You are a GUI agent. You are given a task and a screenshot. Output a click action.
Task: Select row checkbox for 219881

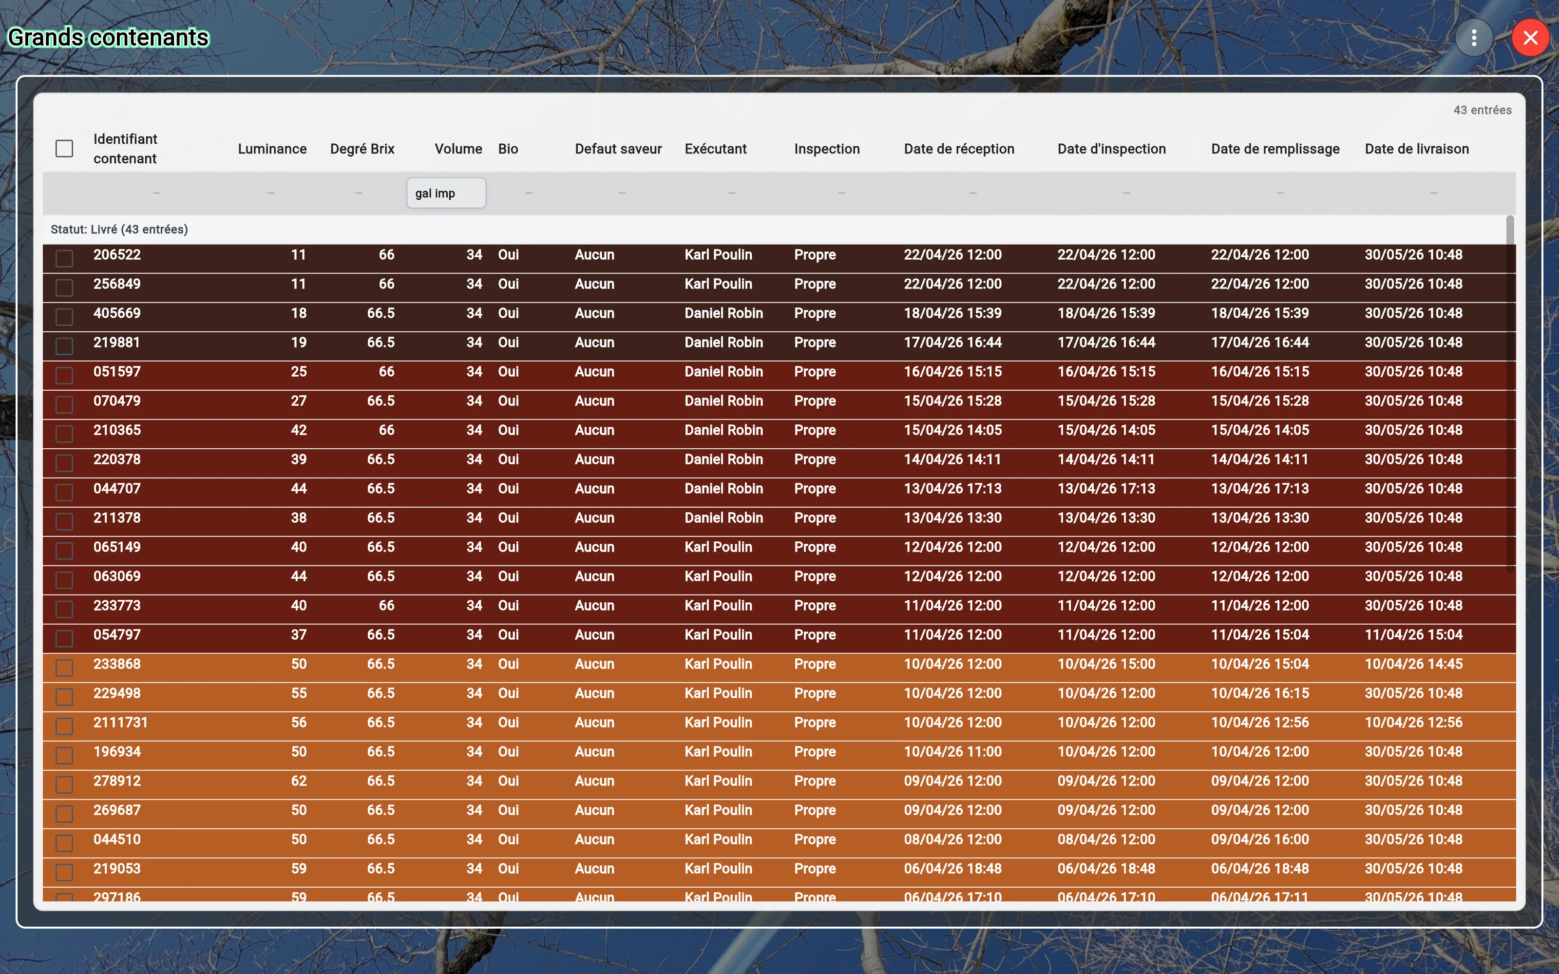coord(64,346)
